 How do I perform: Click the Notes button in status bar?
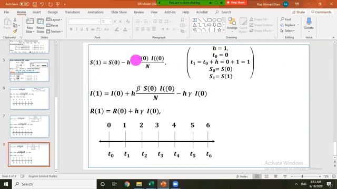coord(242,176)
